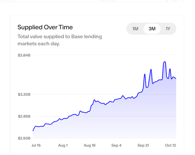Click the chart description about Base lending markets
This screenshot has height=155, width=195.
[x=60, y=40]
